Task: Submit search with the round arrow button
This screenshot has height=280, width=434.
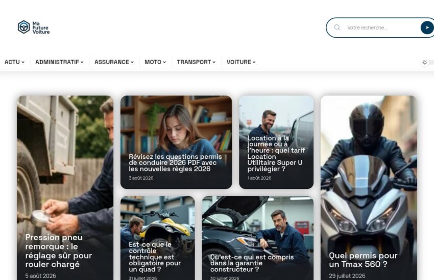Action: [x=427, y=27]
